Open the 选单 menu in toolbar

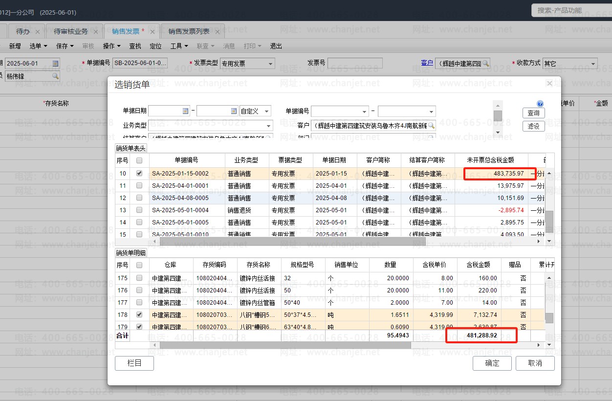tap(38, 46)
